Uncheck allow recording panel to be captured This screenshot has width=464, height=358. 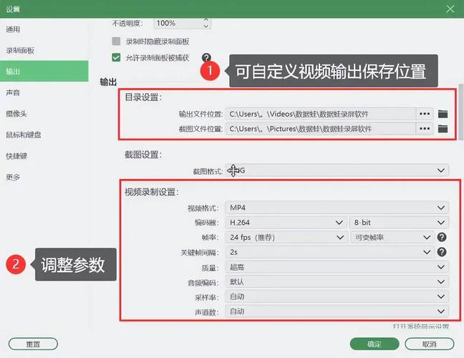116,57
